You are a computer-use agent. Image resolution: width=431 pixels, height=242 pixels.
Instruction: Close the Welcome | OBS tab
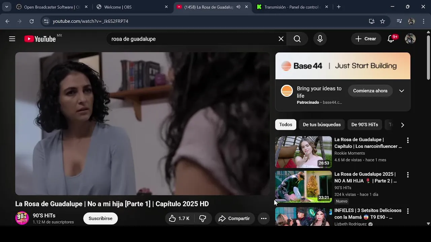pos(166,7)
